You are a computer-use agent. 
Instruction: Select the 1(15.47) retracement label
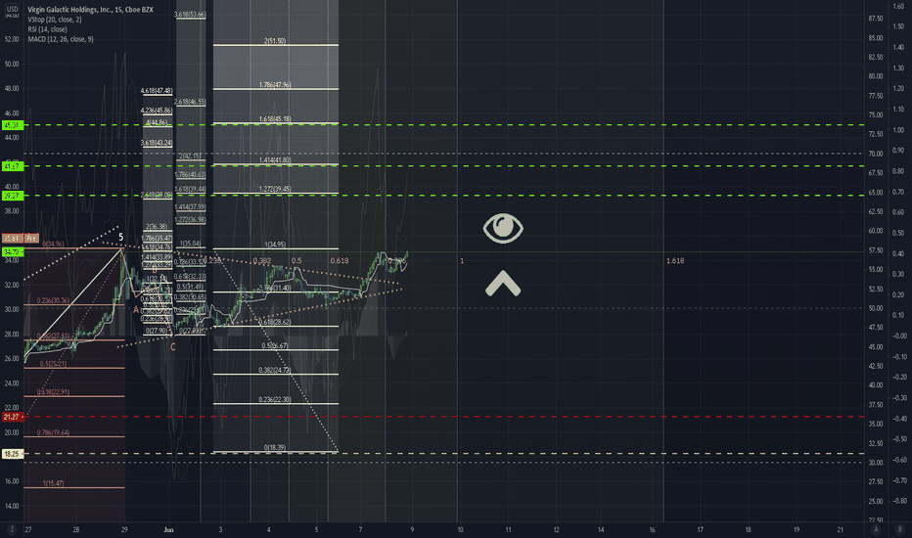[x=54, y=483]
